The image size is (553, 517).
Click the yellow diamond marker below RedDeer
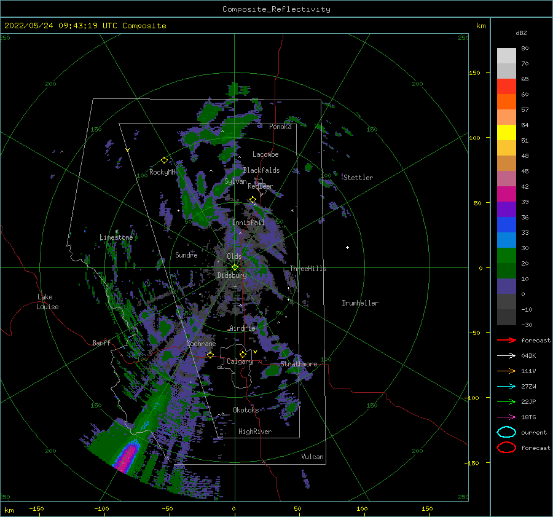(253, 200)
